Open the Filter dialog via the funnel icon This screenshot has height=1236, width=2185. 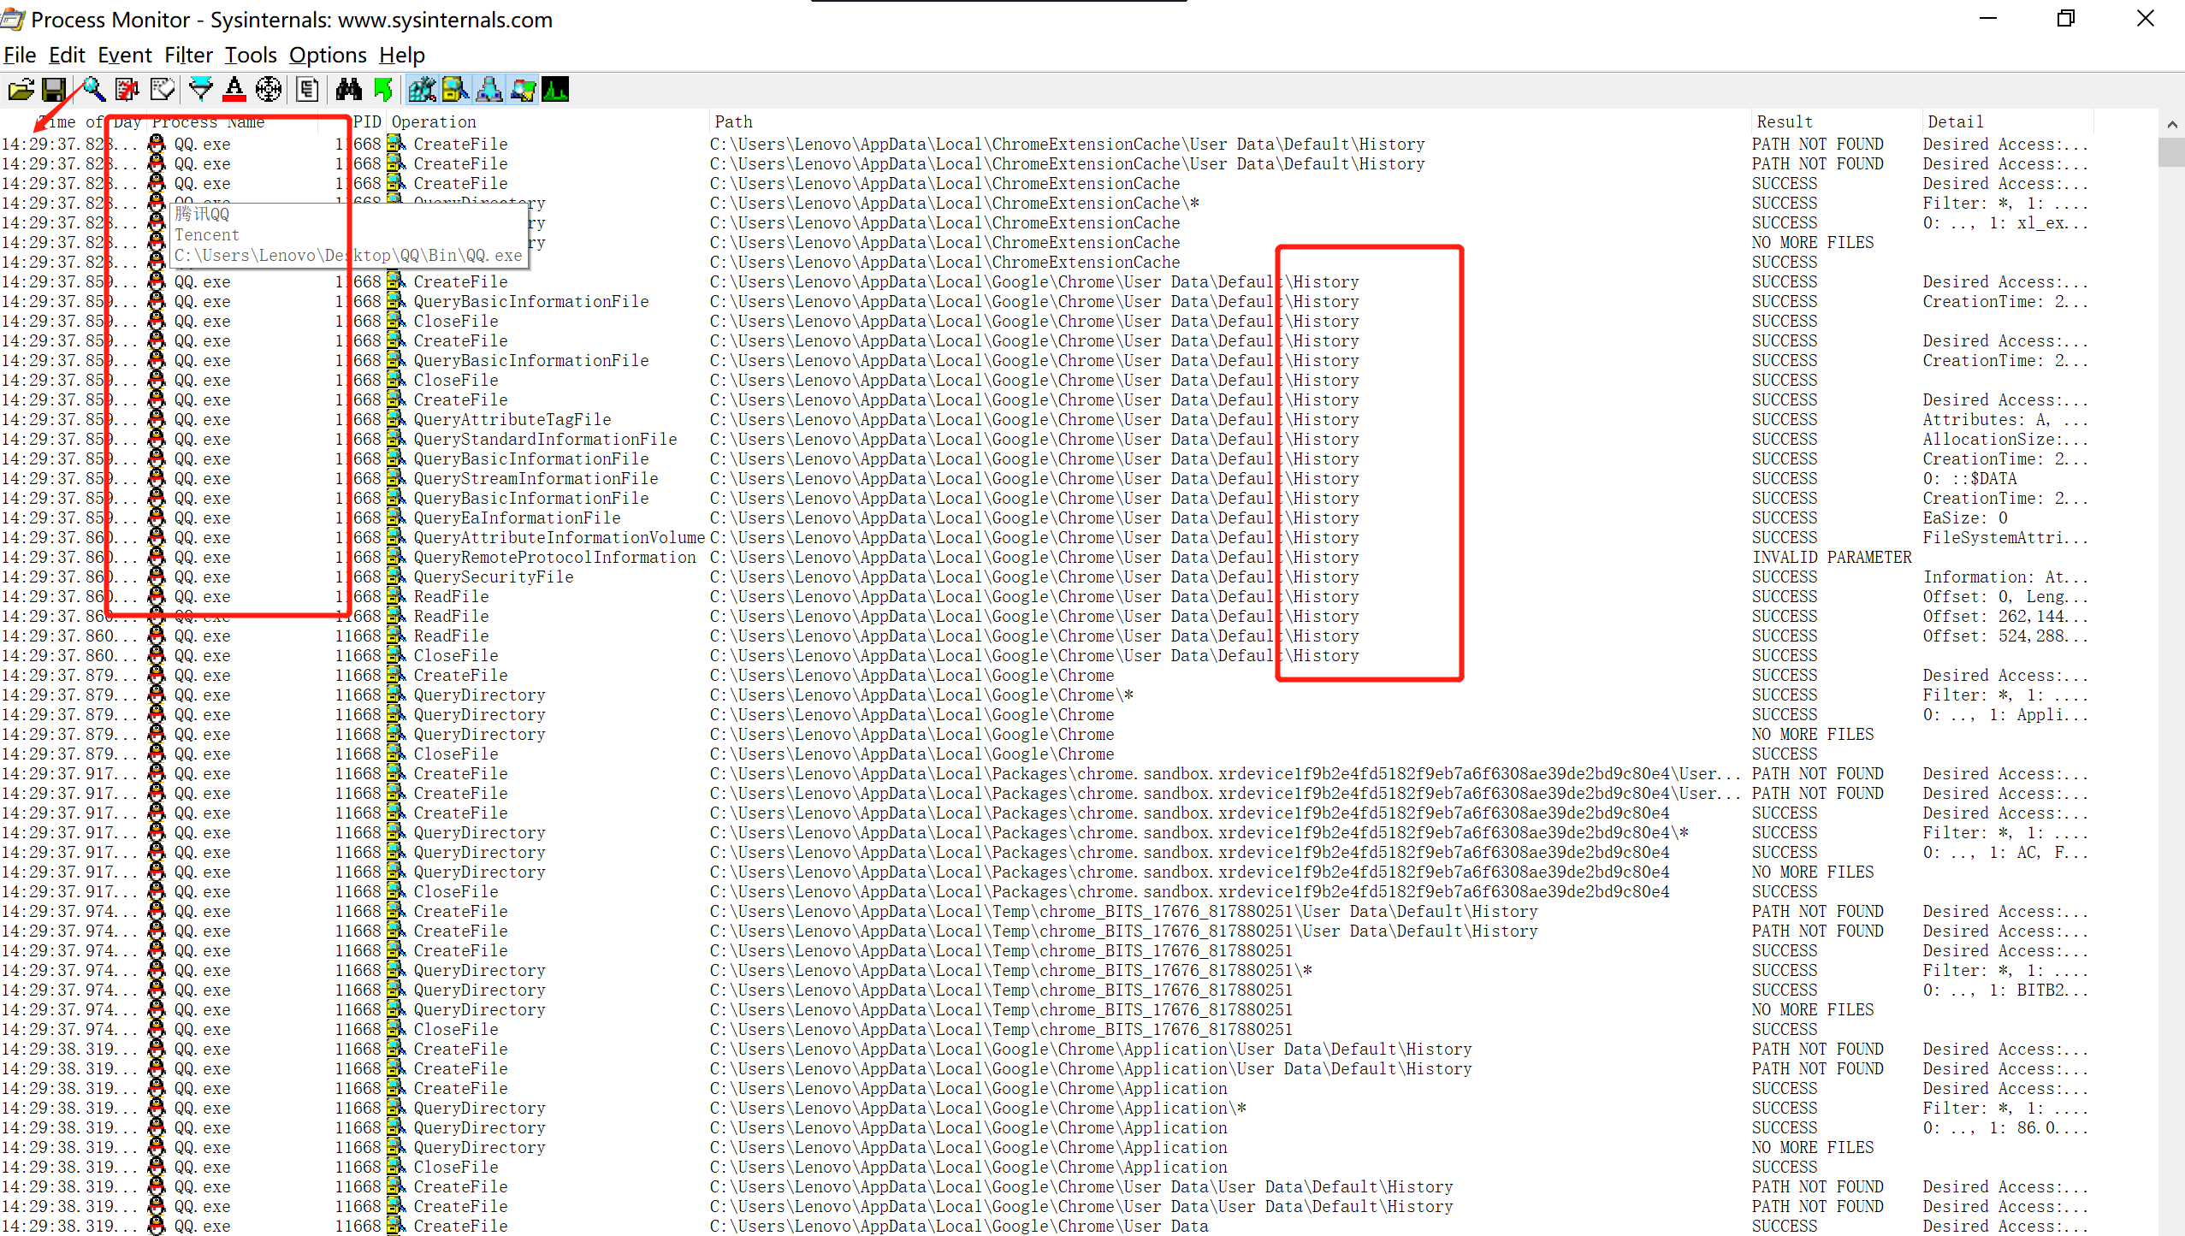click(201, 89)
